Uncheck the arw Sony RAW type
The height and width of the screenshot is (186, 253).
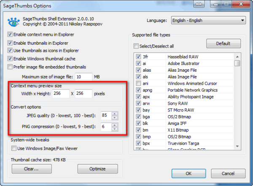138,103
